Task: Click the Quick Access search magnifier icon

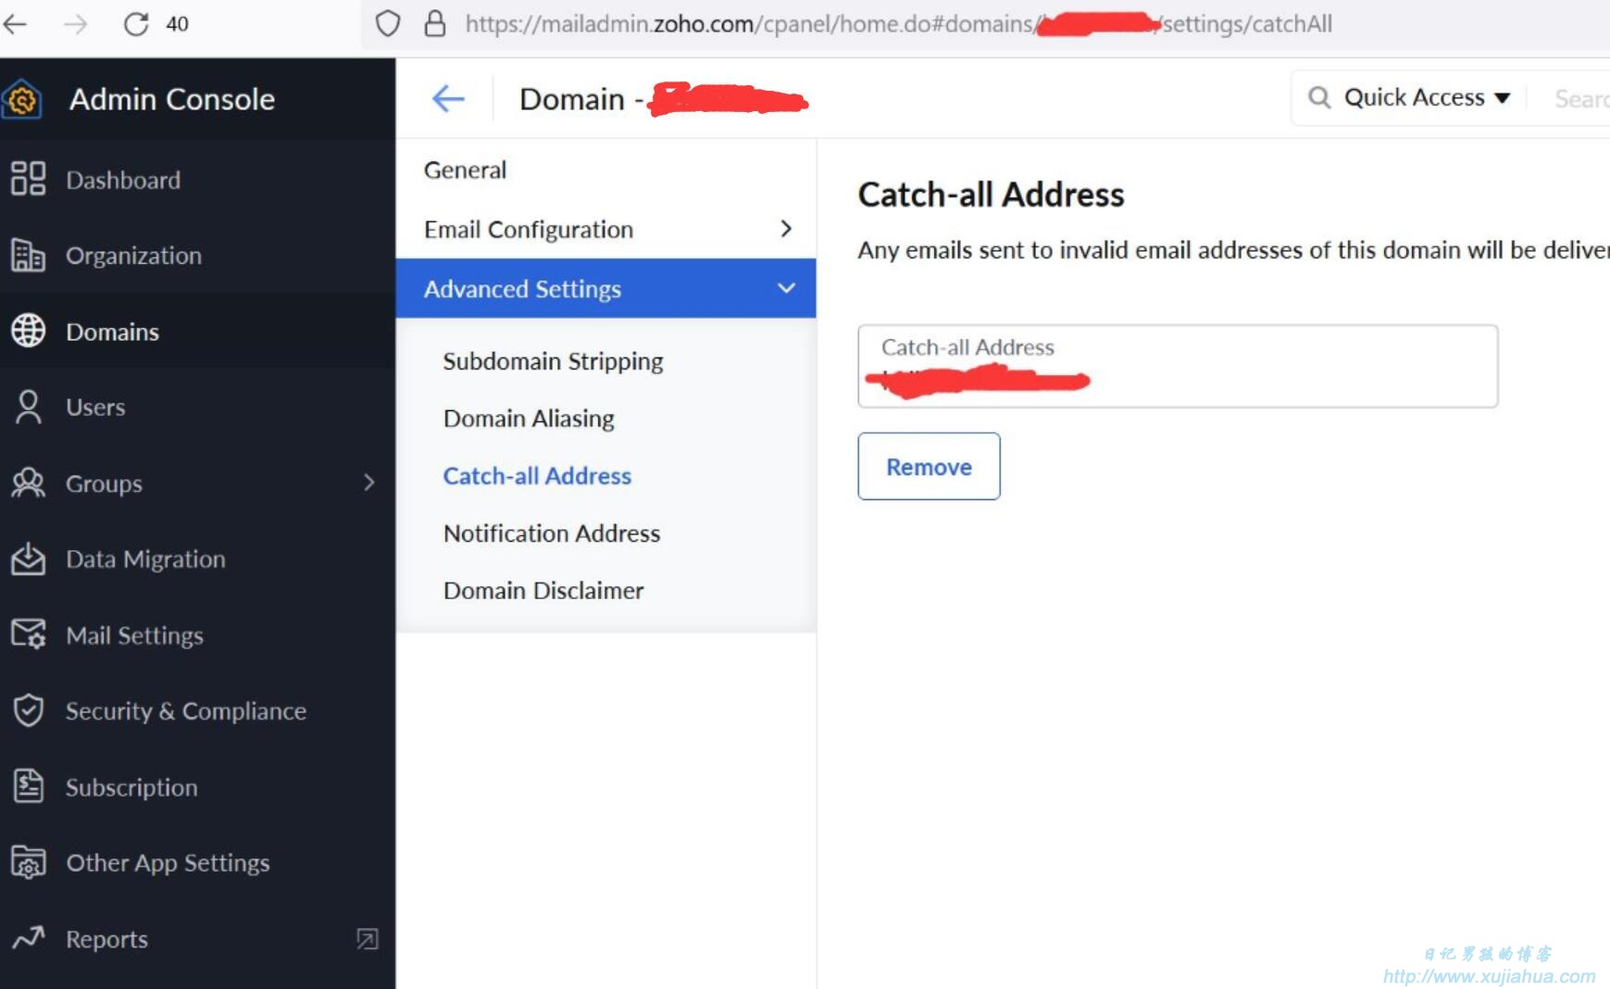Action: click(x=1319, y=97)
